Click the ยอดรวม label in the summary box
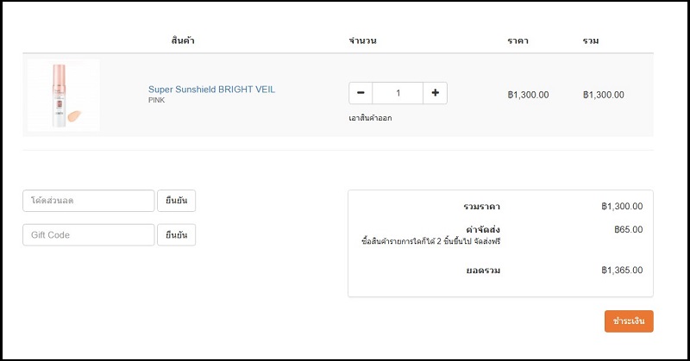 pos(481,271)
